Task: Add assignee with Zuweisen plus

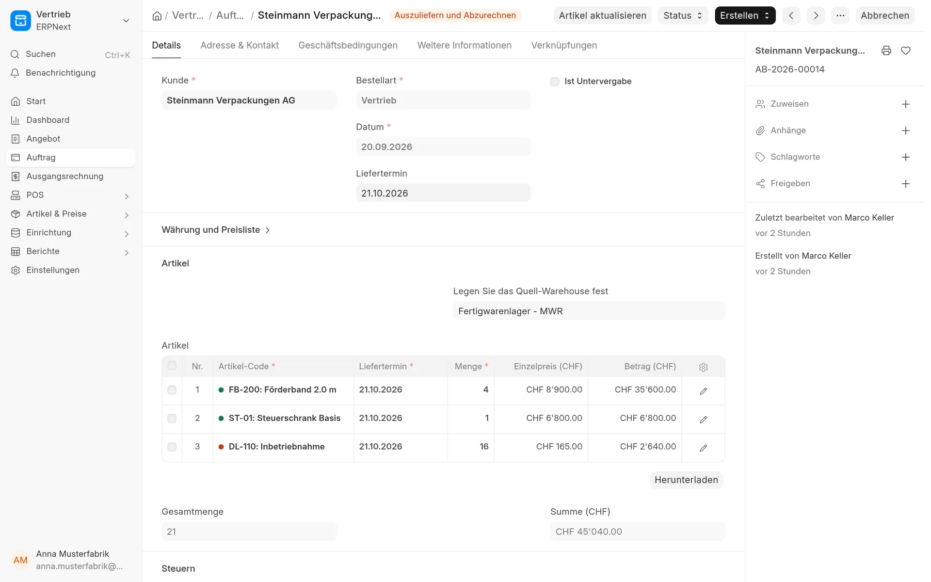Action: click(906, 104)
